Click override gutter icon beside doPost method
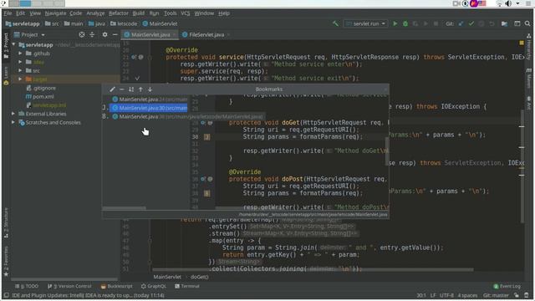 [203, 179]
